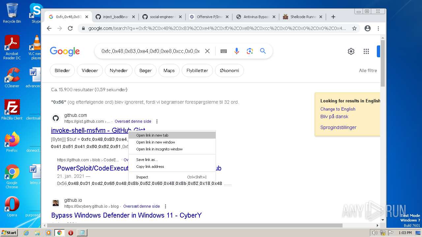Click Oversæt denne side for CyberY result
The width and height of the screenshot is (422, 237).
coord(141,206)
